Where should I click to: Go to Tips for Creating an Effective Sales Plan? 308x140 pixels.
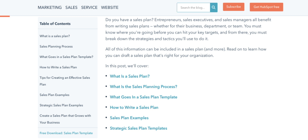[x=65, y=78]
